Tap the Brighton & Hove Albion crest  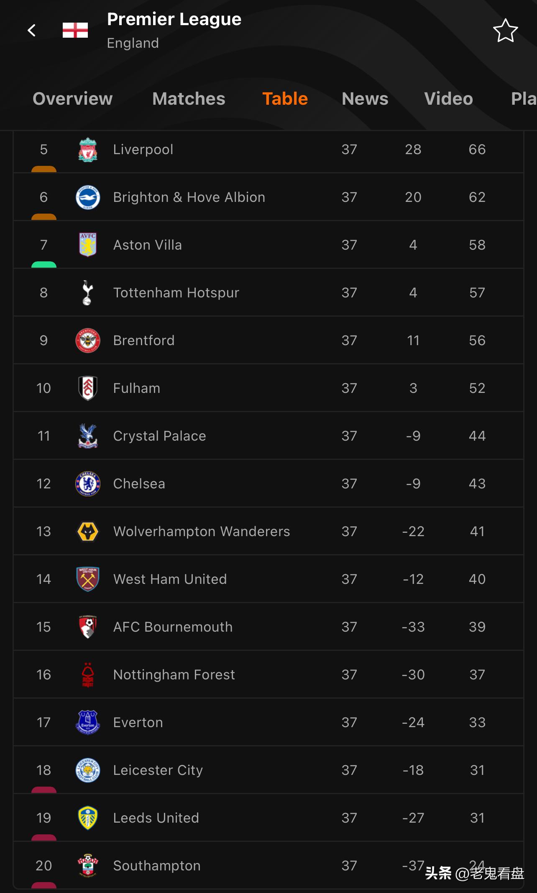[88, 197]
